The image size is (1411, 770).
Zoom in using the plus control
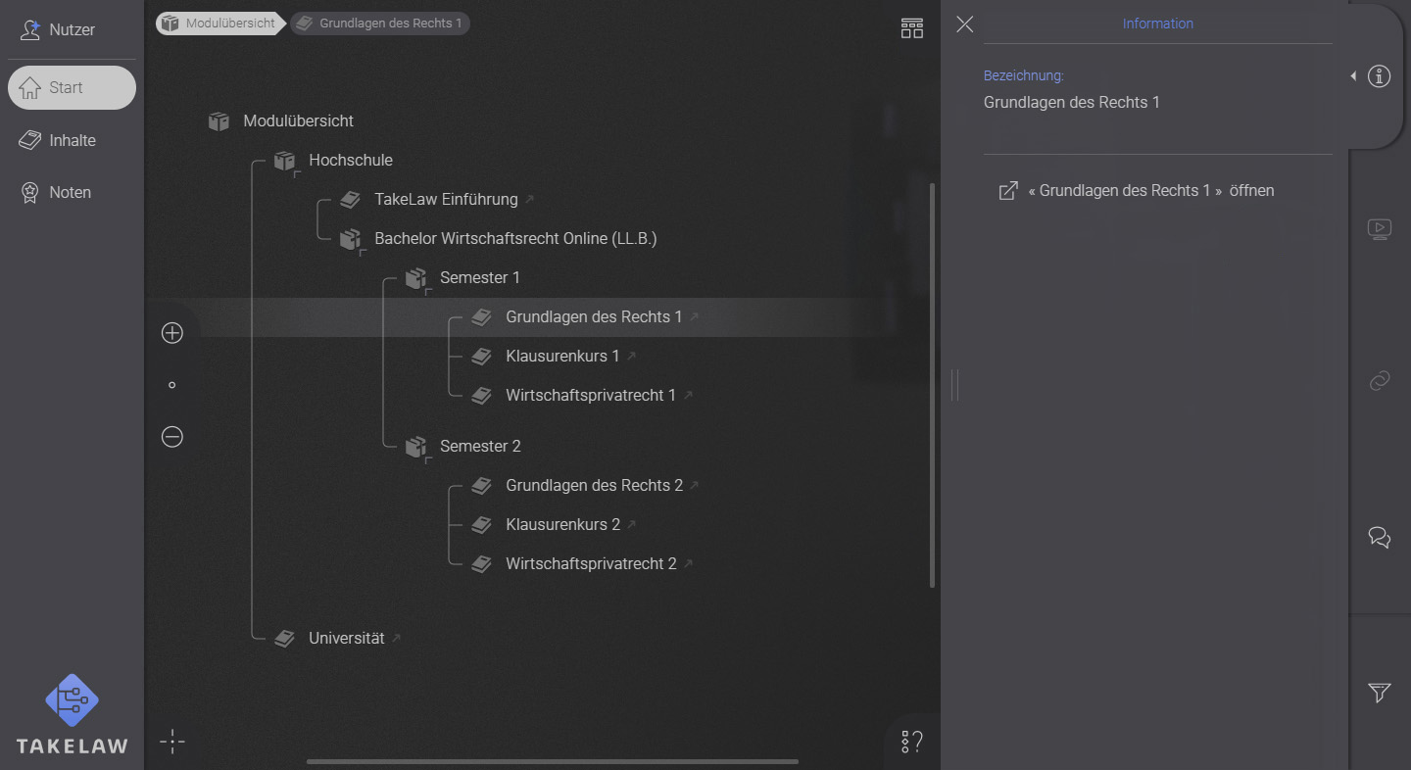pyautogui.click(x=172, y=333)
